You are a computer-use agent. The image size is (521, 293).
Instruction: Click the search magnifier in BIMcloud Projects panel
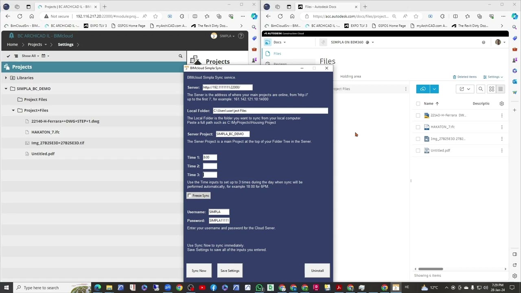(x=180, y=56)
